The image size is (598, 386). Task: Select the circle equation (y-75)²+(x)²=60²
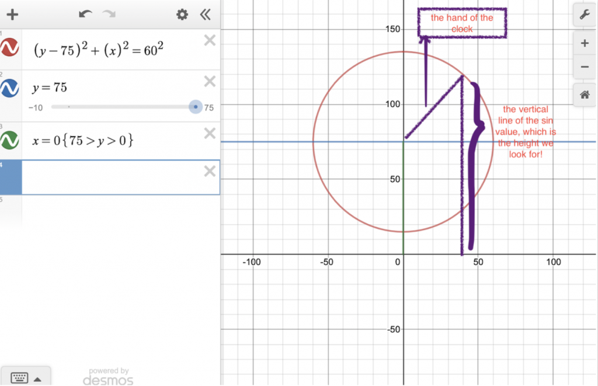[99, 50]
